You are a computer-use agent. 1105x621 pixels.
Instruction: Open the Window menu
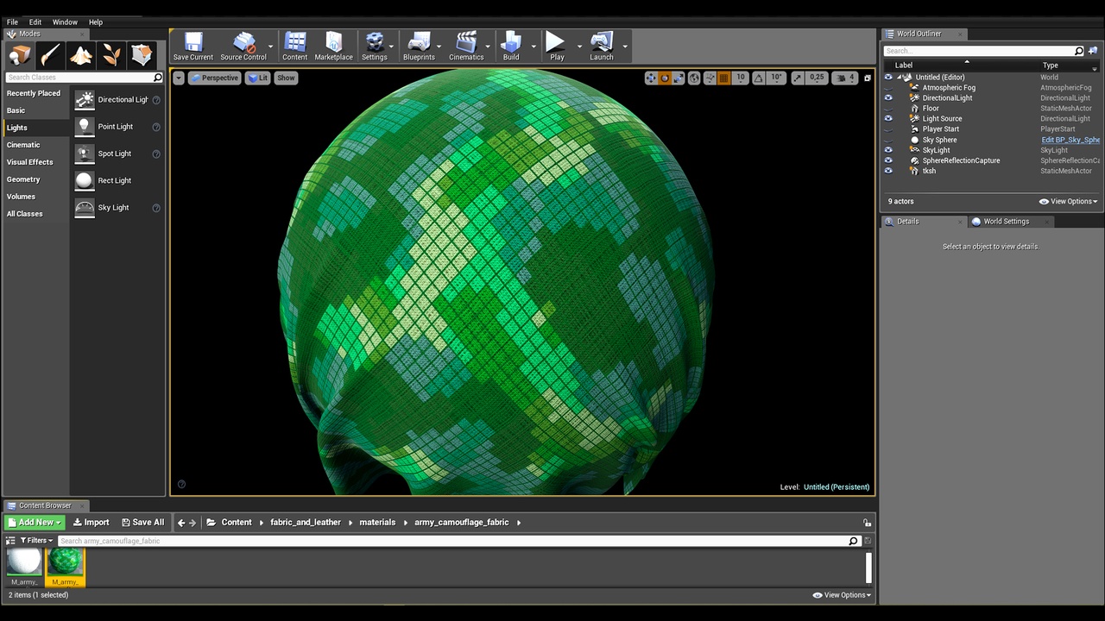click(65, 22)
